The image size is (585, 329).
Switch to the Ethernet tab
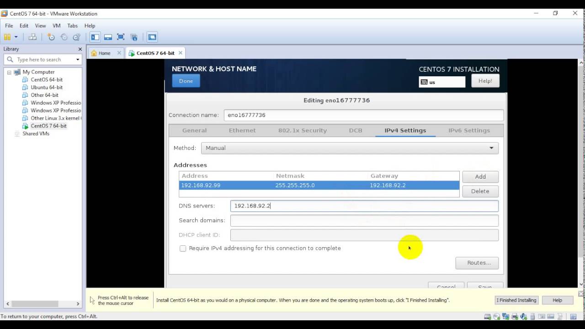tap(242, 130)
